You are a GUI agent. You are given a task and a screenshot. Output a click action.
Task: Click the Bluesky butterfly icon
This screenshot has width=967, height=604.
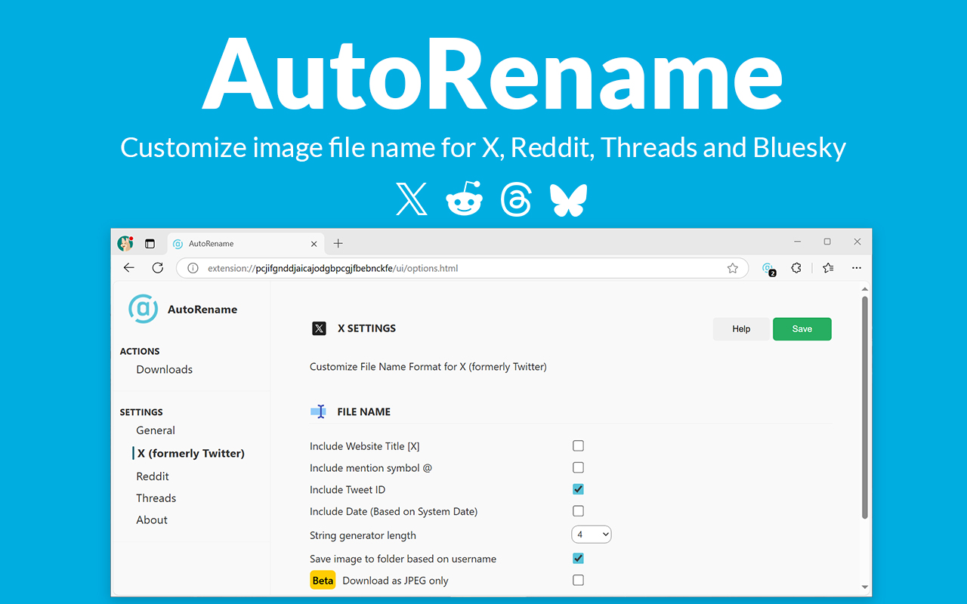tap(567, 199)
